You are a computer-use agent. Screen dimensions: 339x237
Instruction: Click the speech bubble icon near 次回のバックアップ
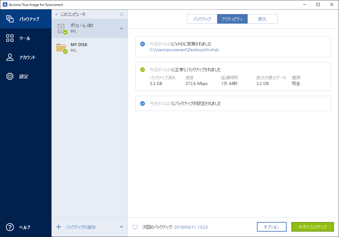point(135,227)
